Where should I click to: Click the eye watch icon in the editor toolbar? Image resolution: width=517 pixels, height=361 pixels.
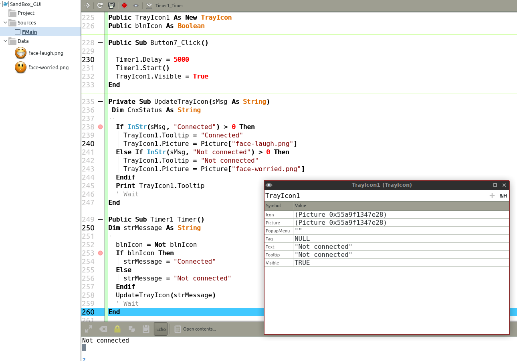click(136, 6)
